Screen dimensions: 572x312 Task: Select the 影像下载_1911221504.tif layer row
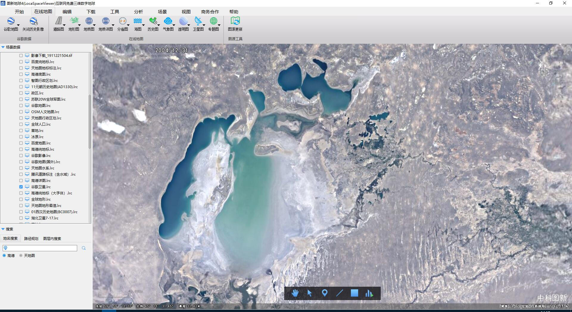(x=52, y=55)
